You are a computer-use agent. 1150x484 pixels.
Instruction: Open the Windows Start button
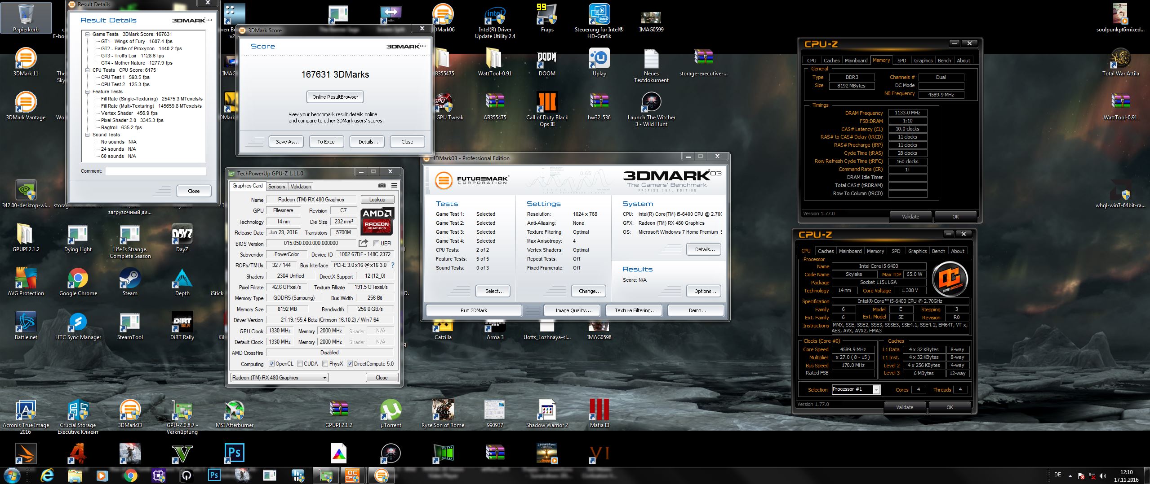(x=11, y=475)
